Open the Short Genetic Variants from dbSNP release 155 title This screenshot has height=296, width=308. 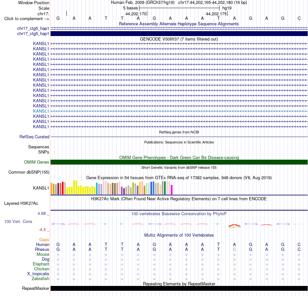pyautogui.click(x=179, y=167)
